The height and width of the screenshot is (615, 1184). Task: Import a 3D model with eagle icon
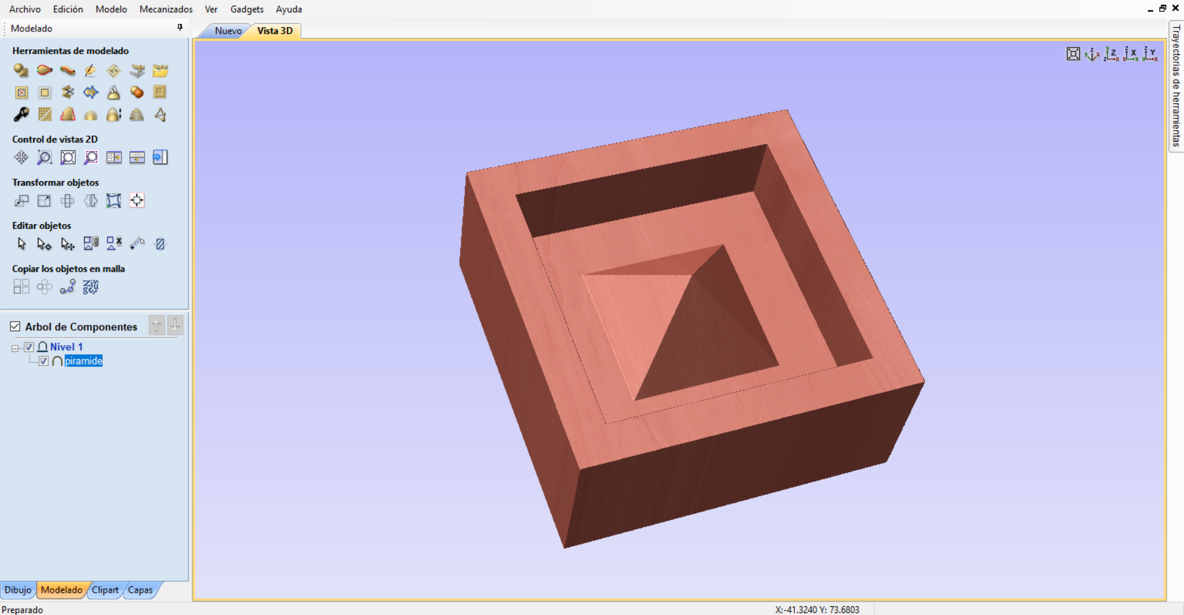[137, 70]
